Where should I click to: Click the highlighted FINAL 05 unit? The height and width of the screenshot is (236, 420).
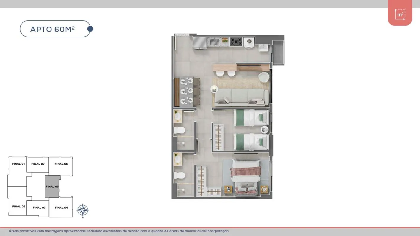[x=52, y=186]
